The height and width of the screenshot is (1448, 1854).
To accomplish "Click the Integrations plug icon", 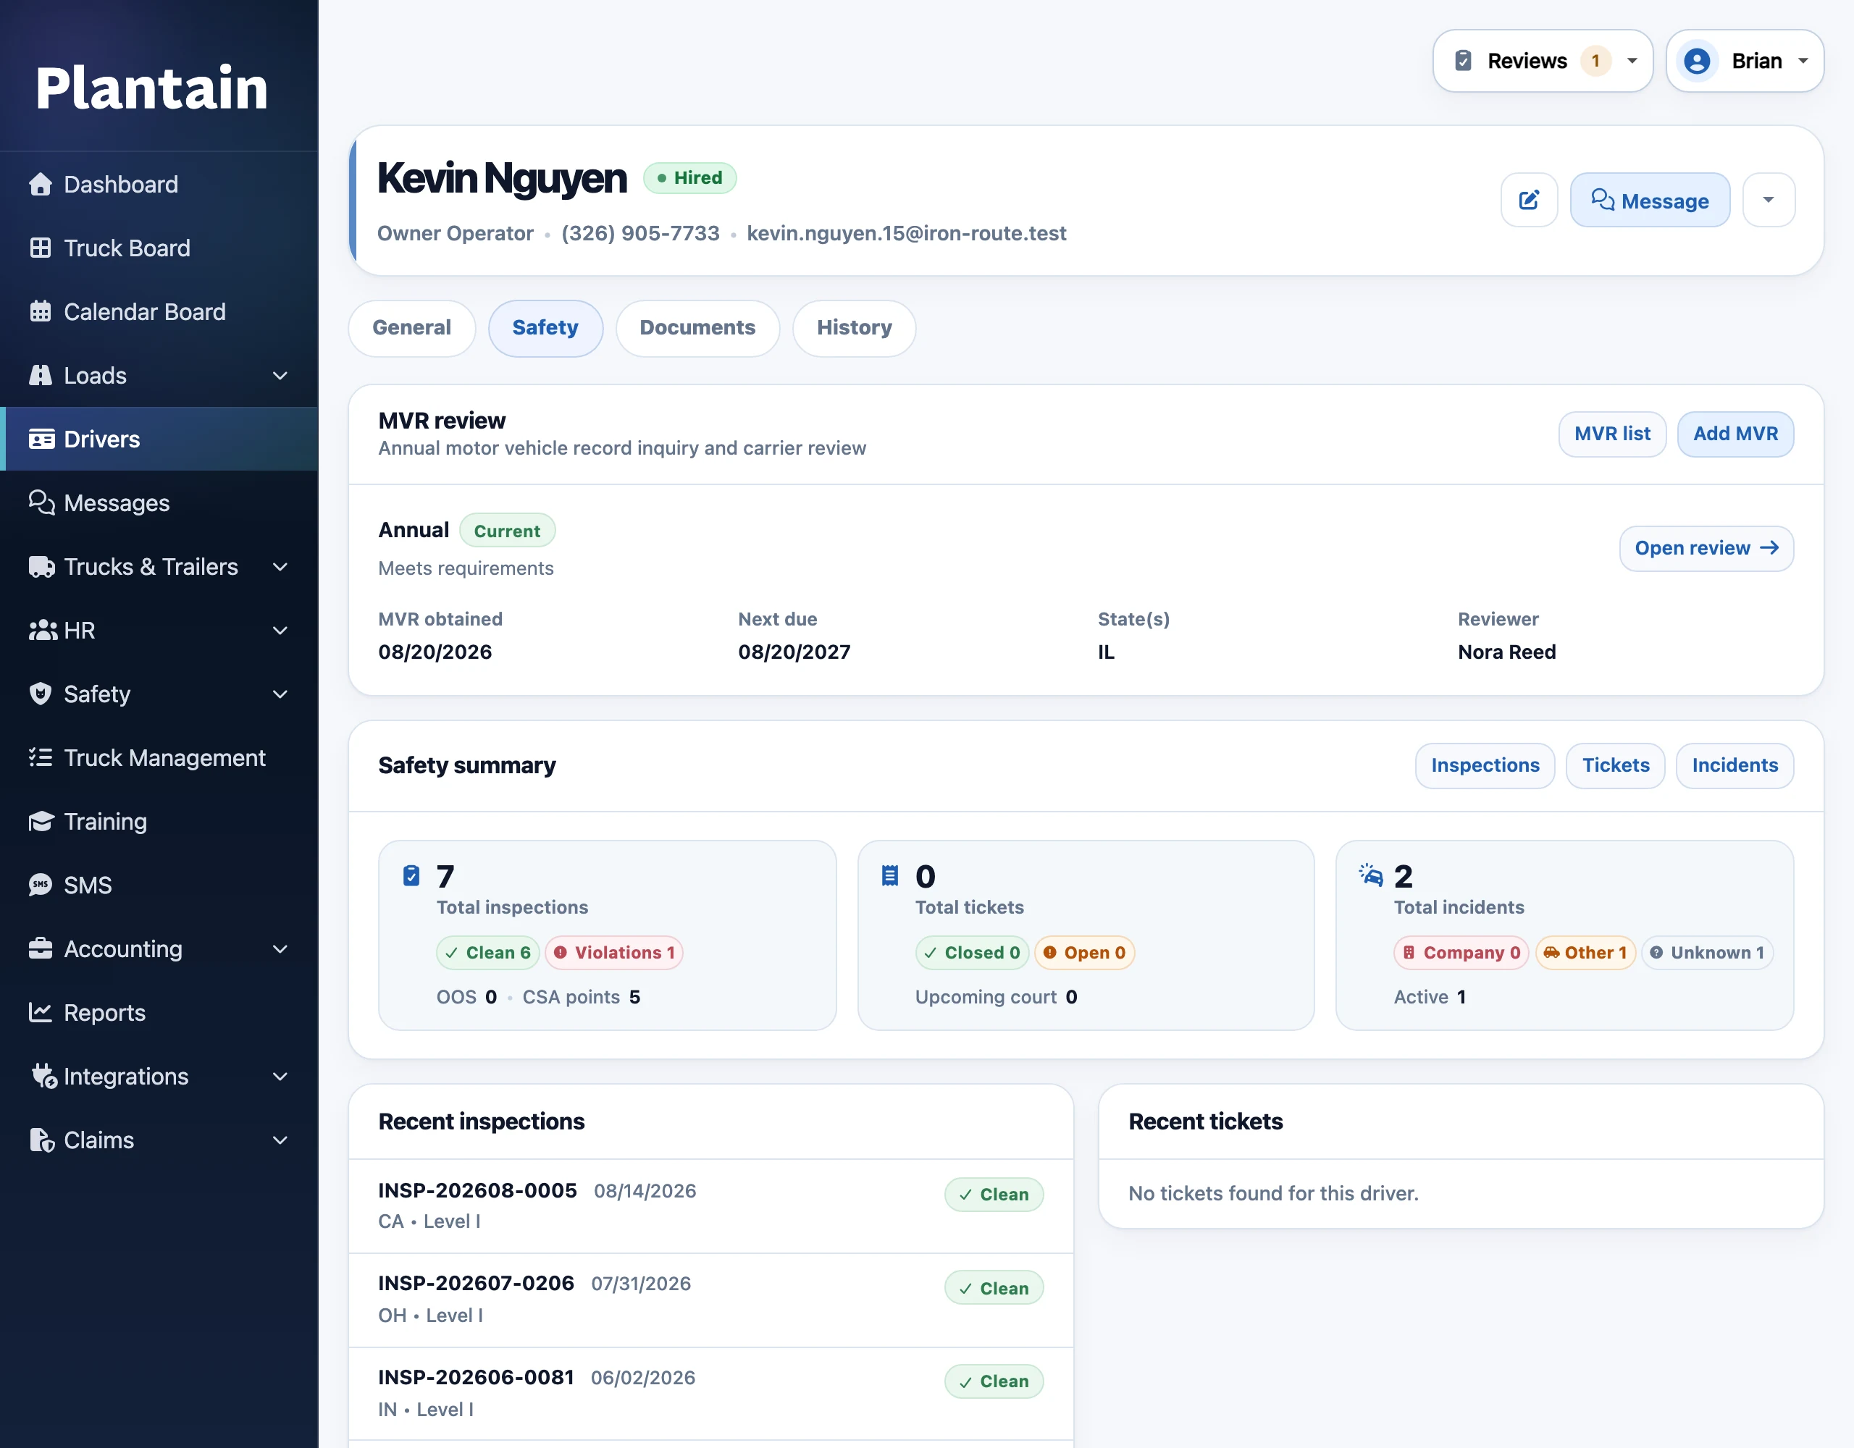I will click(43, 1075).
